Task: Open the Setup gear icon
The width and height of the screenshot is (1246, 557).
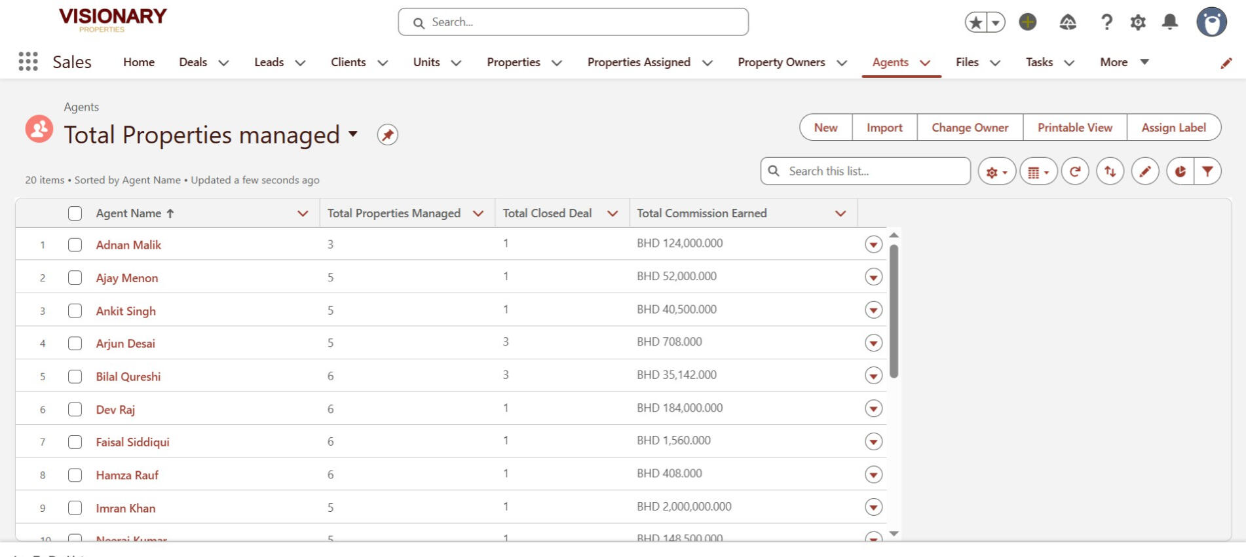Action: 1138,22
